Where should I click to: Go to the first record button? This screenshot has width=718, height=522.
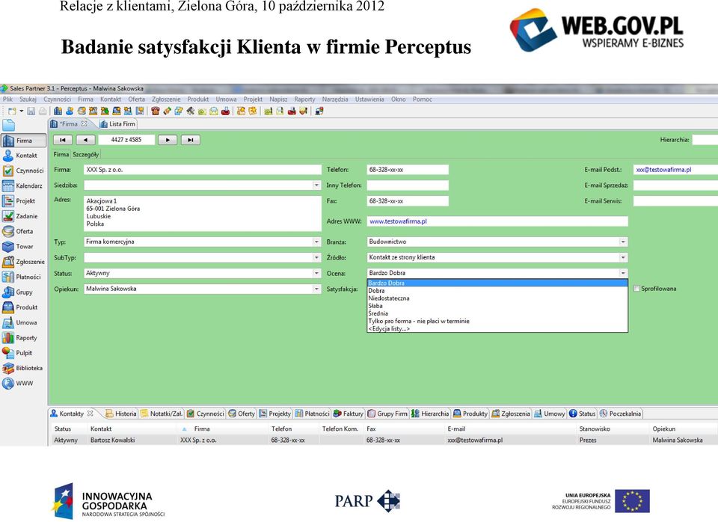63,140
